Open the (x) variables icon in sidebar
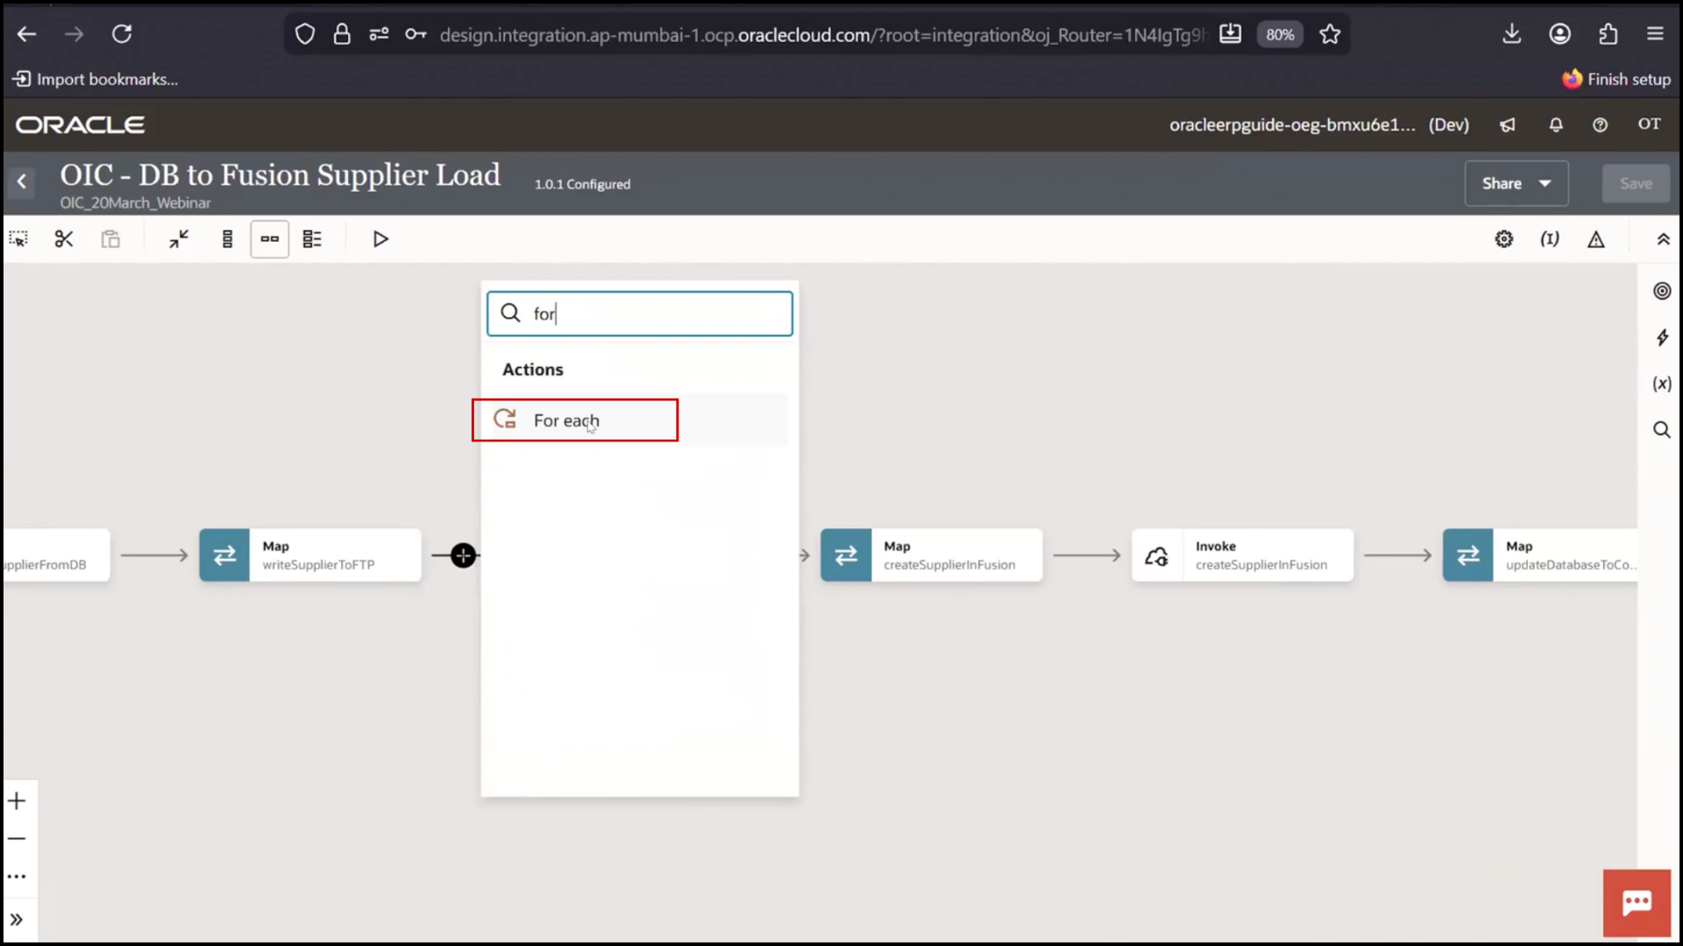1683x946 pixels. click(1662, 384)
